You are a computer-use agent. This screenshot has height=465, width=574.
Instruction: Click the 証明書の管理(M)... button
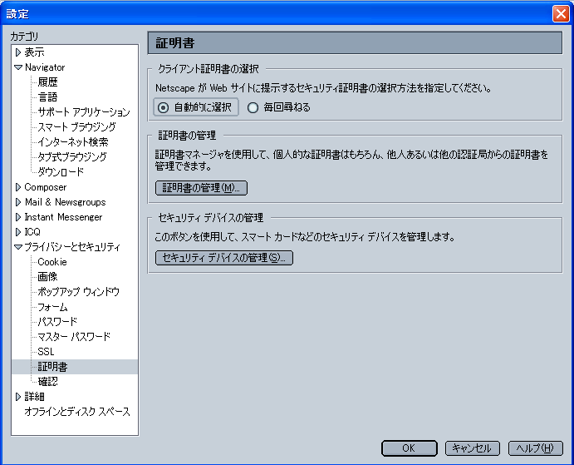(x=202, y=188)
